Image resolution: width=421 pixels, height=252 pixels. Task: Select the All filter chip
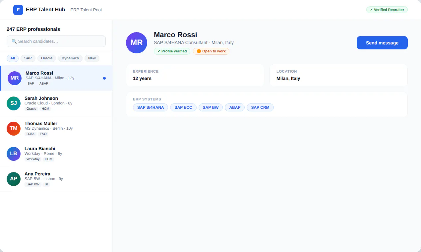13,58
